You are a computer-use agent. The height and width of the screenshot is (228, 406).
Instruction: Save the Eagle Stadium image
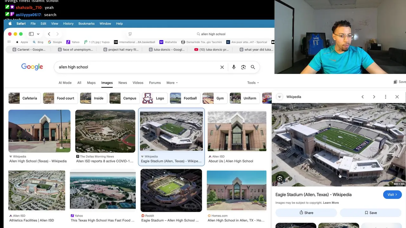[x=371, y=213]
